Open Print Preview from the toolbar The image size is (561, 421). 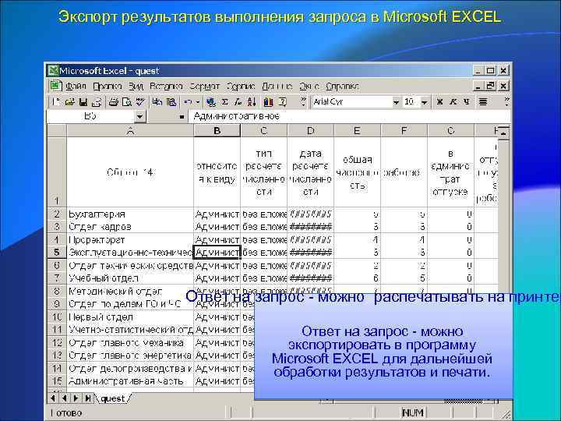click(127, 102)
